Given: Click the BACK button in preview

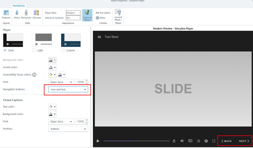Looking at the screenshot, I should (x=227, y=141).
